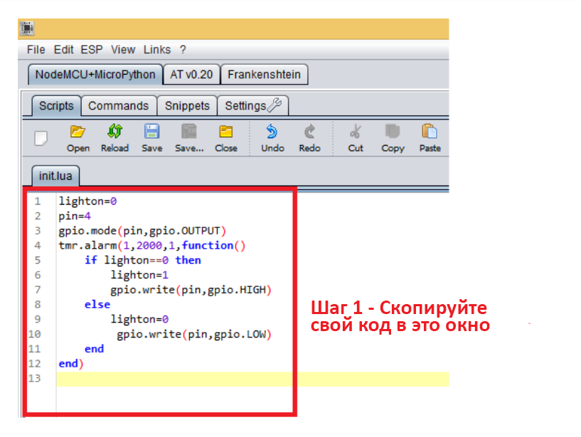Open the Settings tab with wrench
Viewport: 581px width, 437px height.
click(x=252, y=106)
